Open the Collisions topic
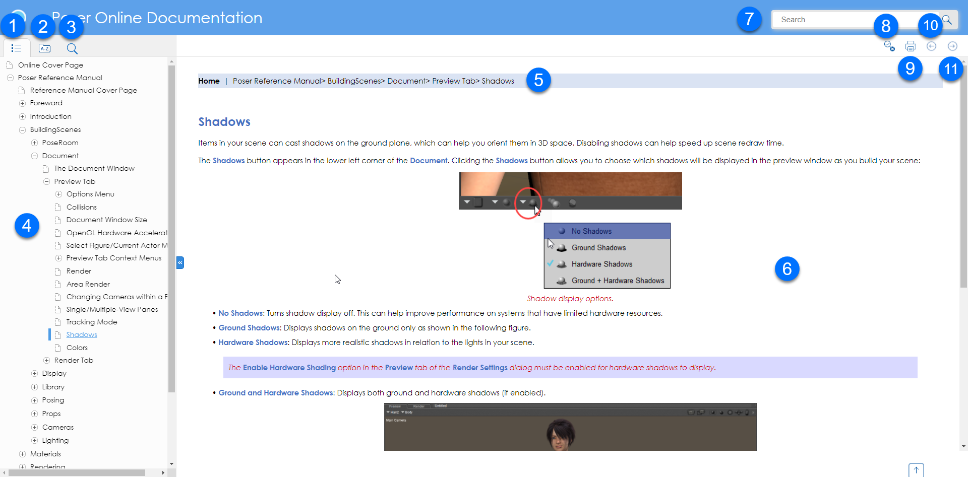The width and height of the screenshot is (968, 477). tap(82, 207)
